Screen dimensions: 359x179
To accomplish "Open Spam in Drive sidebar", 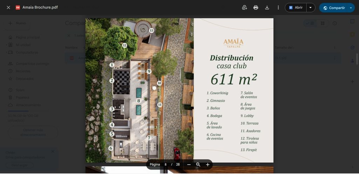I will coord(20,90).
